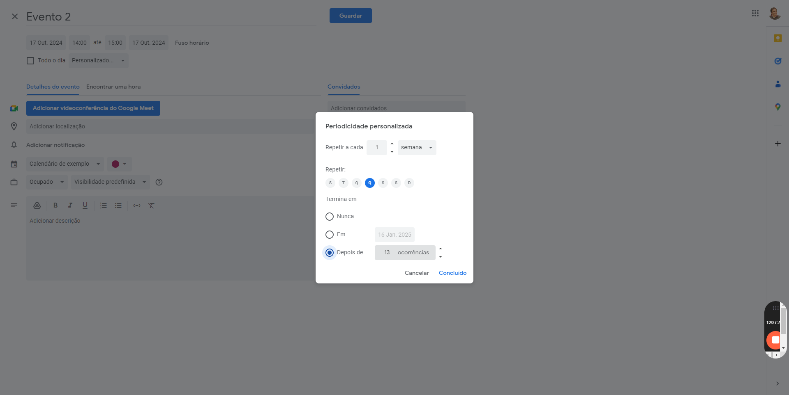Click the calendar icon beside Calendário de exemplo
Screen dimensions: 789x395
pyautogui.click(x=14, y=164)
